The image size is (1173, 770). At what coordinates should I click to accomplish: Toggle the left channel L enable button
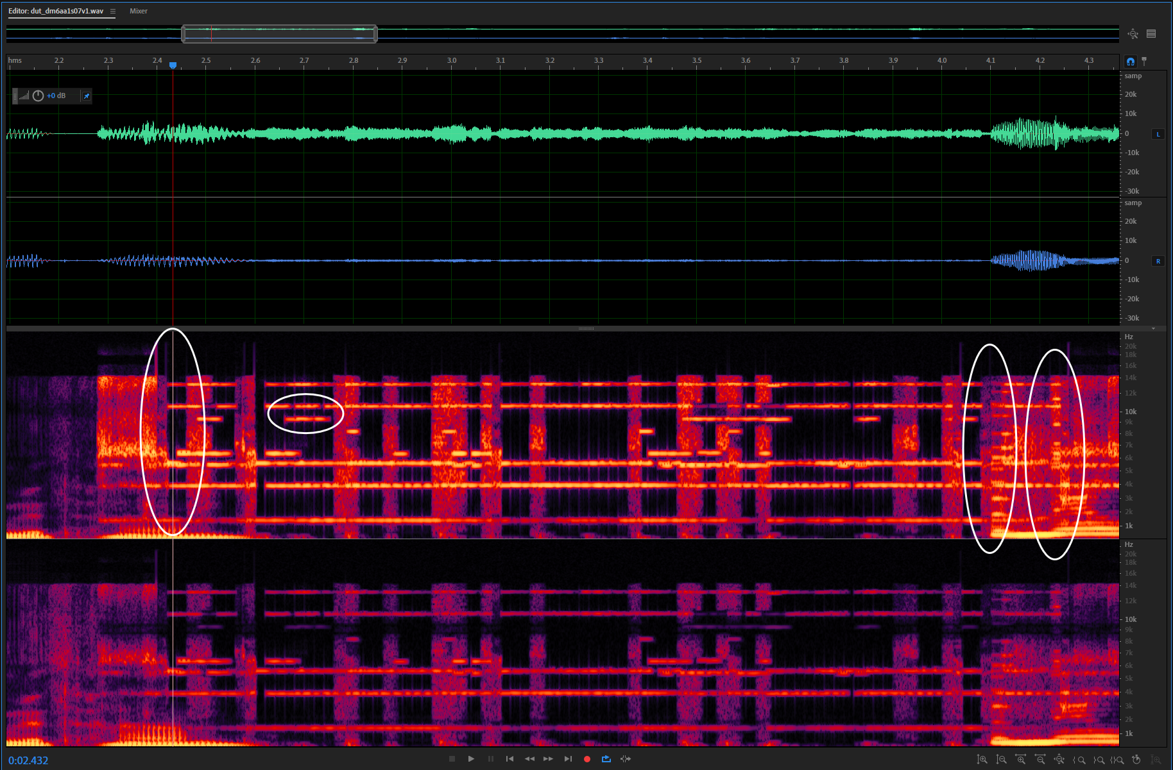tap(1158, 134)
